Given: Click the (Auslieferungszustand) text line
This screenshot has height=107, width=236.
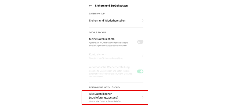Looking at the screenshot, I should point(104,98).
